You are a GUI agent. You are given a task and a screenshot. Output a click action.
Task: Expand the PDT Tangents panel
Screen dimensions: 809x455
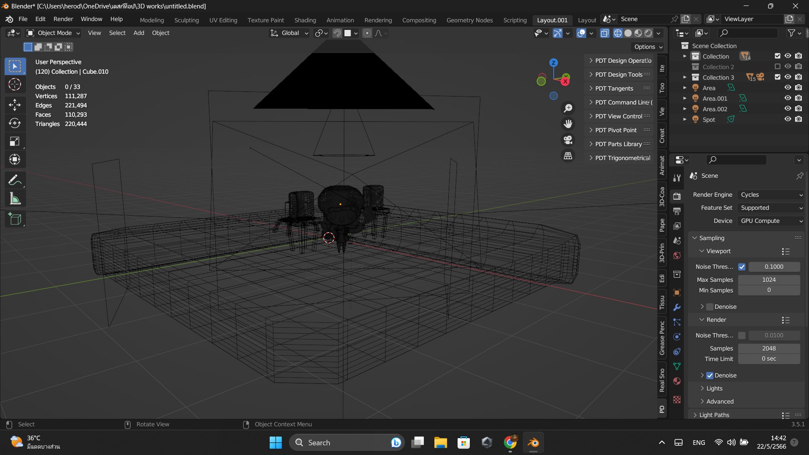[614, 88]
